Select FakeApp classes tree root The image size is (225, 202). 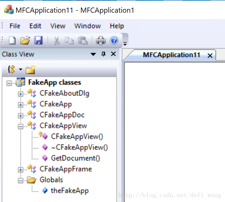(x=55, y=82)
